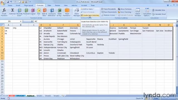
Task: Click the zoom out minus button
Action: tap(160, 98)
